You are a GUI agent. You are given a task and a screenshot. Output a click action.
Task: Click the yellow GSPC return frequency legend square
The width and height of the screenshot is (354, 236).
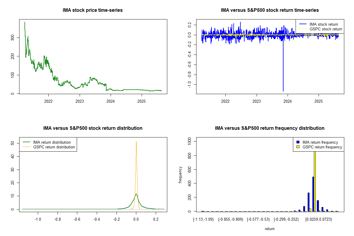pyautogui.click(x=298, y=147)
